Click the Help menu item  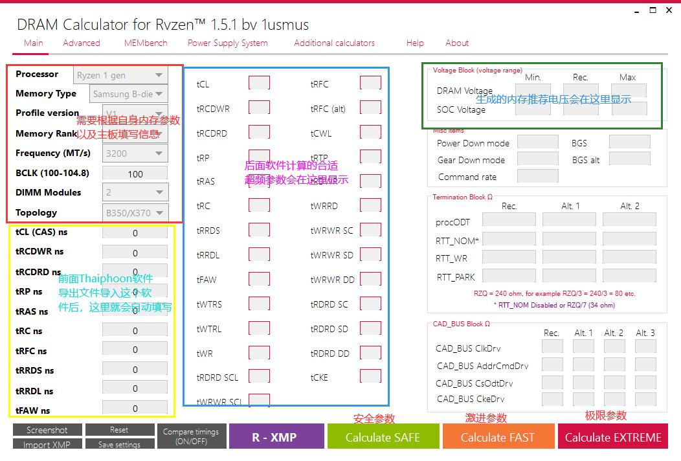[415, 43]
